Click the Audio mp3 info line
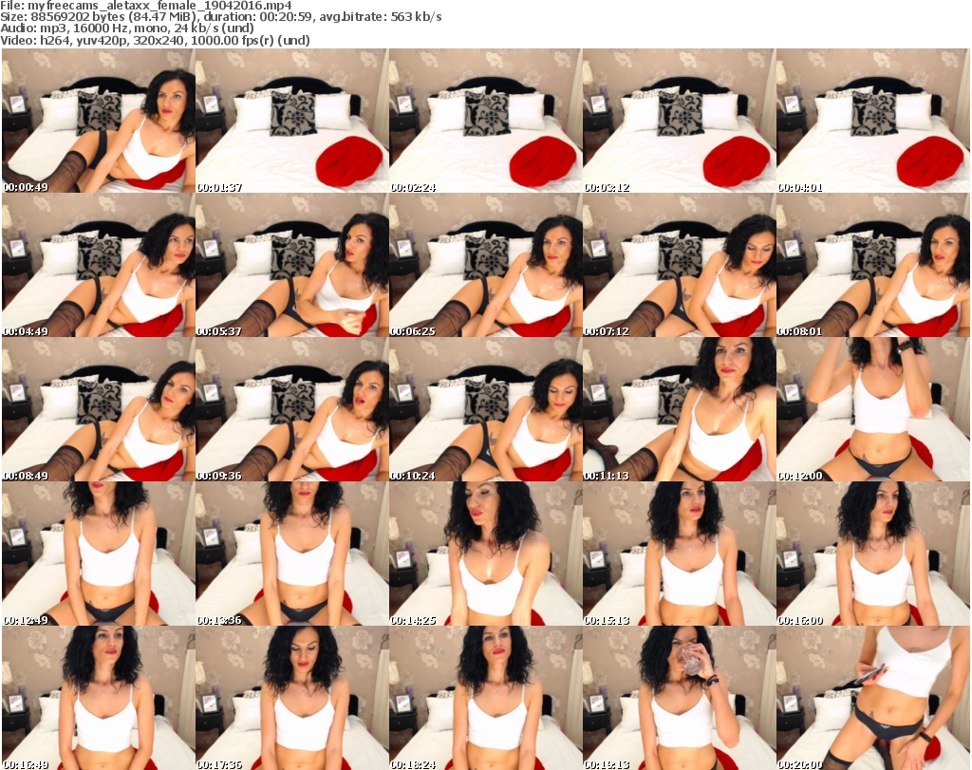 click(127, 28)
